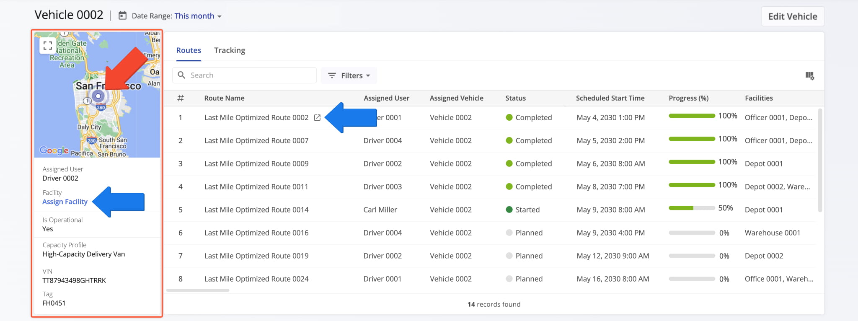Click the vehicle location marker on map
The width and height of the screenshot is (858, 321).
click(x=98, y=96)
